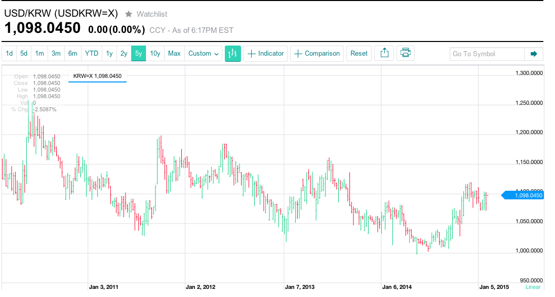Select the 1d time range
The image size is (555, 297).
(9, 54)
